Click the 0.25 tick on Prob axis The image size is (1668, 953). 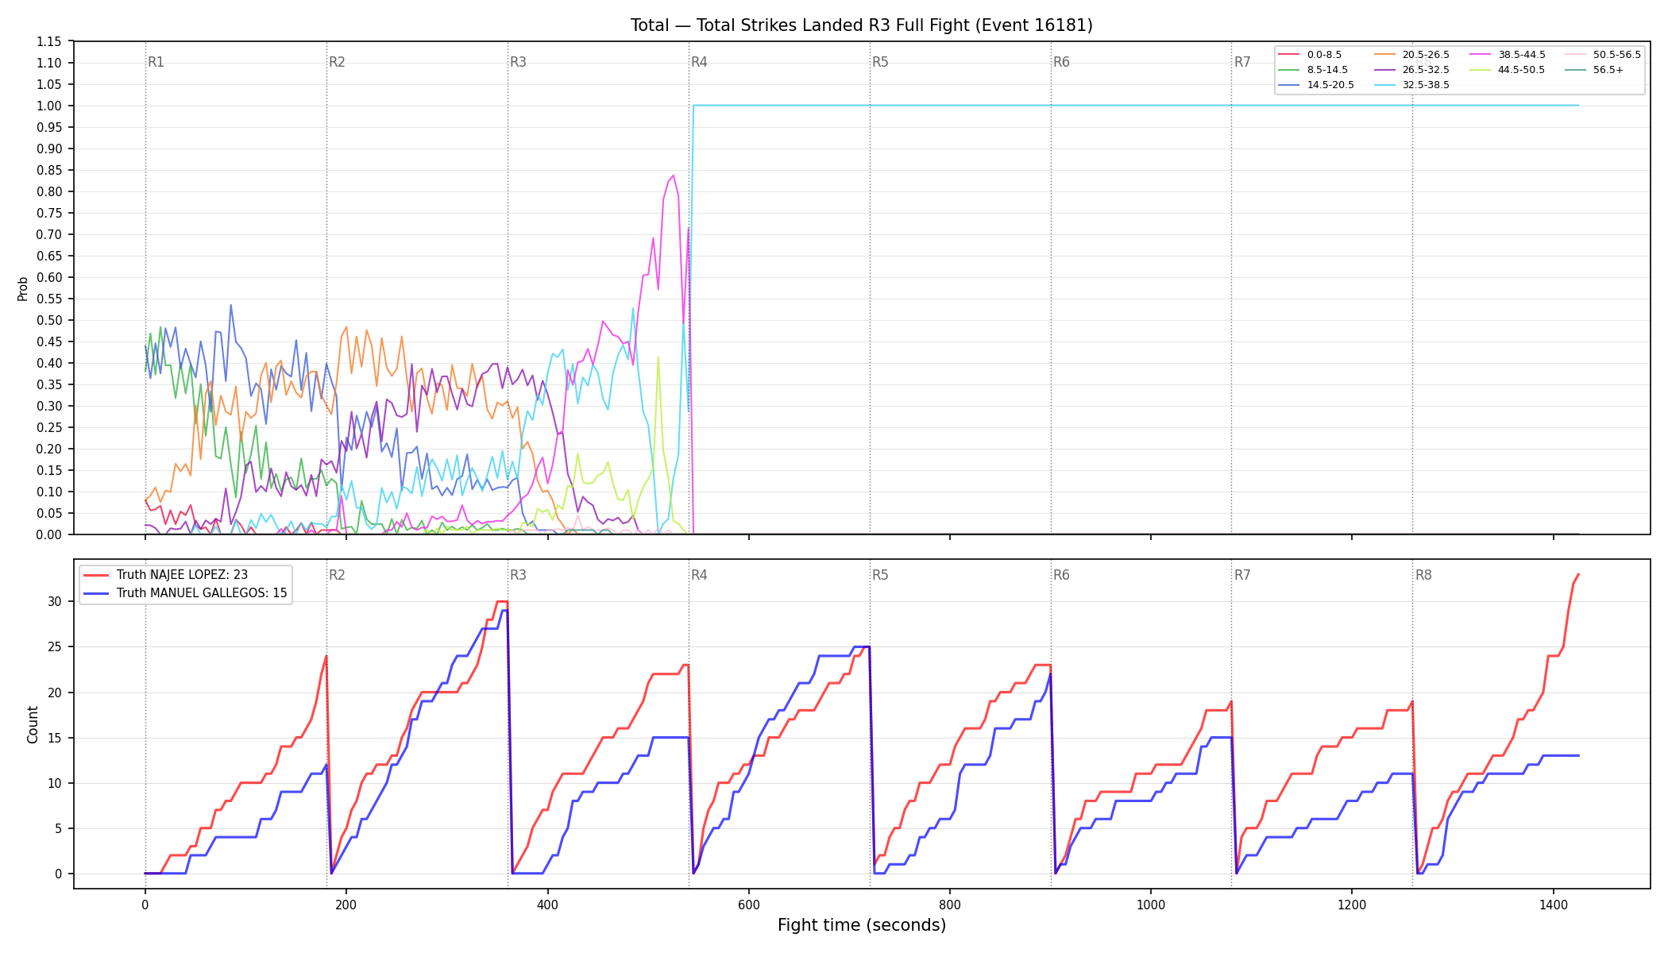click(x=49, y=427)
